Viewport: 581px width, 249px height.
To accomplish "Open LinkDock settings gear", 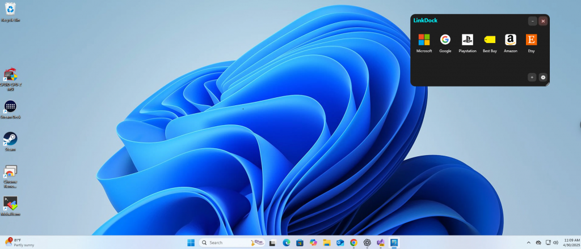I will click(x=543, y=77).
